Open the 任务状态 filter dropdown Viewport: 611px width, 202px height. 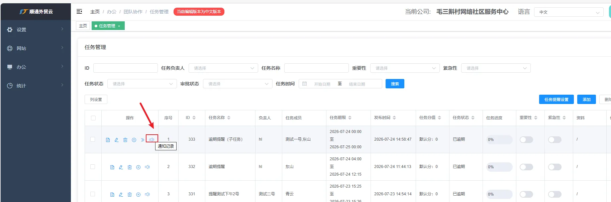(x=142, y=84)
